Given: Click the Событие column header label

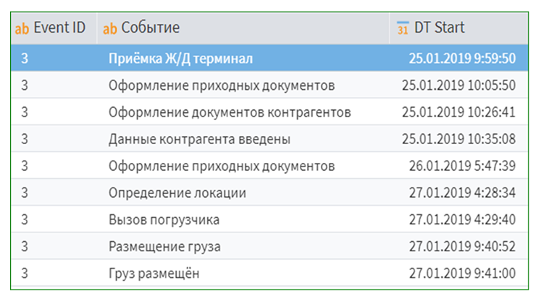Looking at the screenshot, I should (x=150, y=28).
